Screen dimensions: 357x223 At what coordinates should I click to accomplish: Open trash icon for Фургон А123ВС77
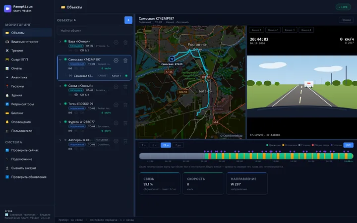[125, 123]
